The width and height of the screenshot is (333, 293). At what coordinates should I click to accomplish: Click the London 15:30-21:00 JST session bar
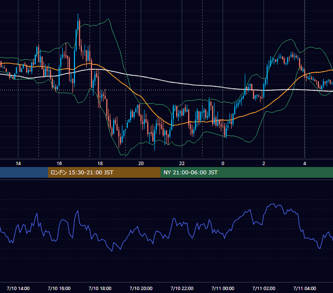click(x=104, y=172)
